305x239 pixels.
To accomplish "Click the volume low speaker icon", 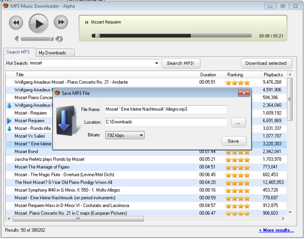I will click(17, 39).
